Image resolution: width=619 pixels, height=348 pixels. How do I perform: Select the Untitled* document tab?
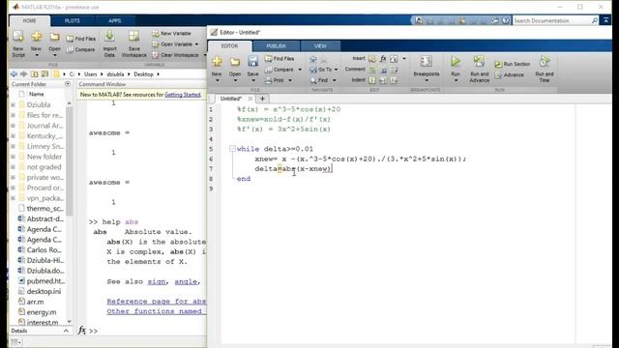pos(231,99)
